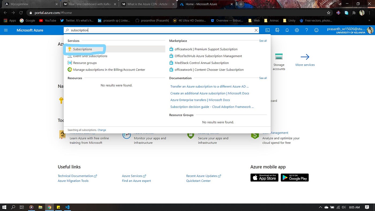Open the feedback smiley icon
This screenshot has height=211, width=375.
coord(316,30)
